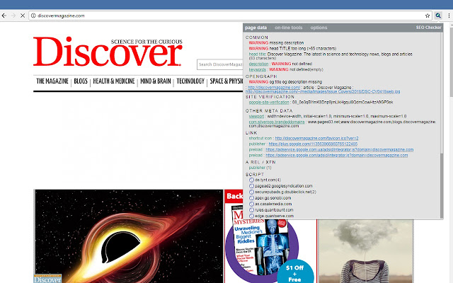View site information icon in address bar
Screen dimensions: 453x283
33,16
